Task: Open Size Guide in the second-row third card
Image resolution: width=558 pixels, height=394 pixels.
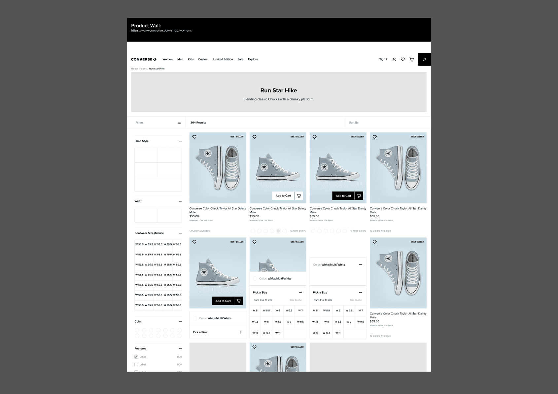Action: click(x=356, y=300)
